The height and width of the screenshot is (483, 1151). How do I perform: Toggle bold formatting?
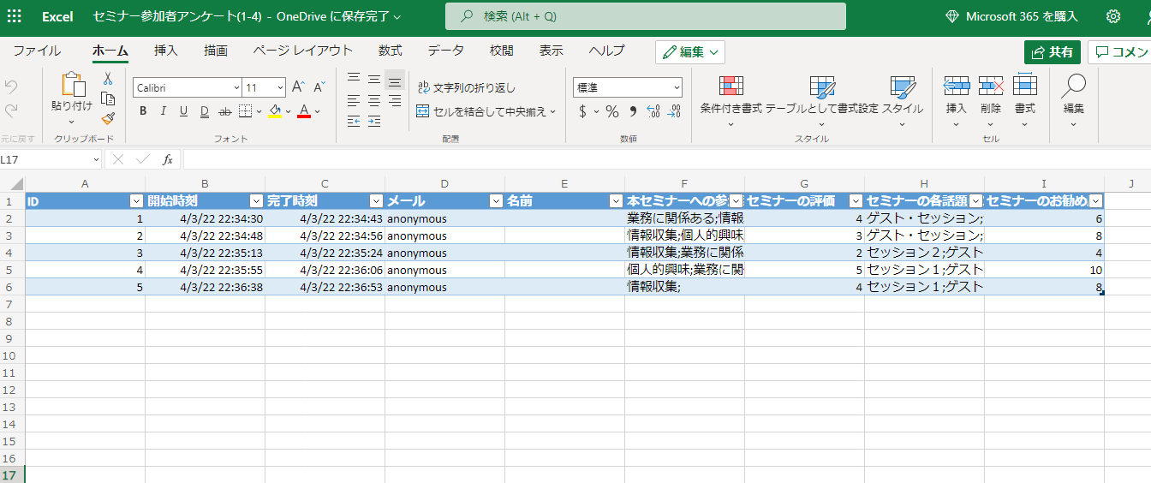(143, 111)
